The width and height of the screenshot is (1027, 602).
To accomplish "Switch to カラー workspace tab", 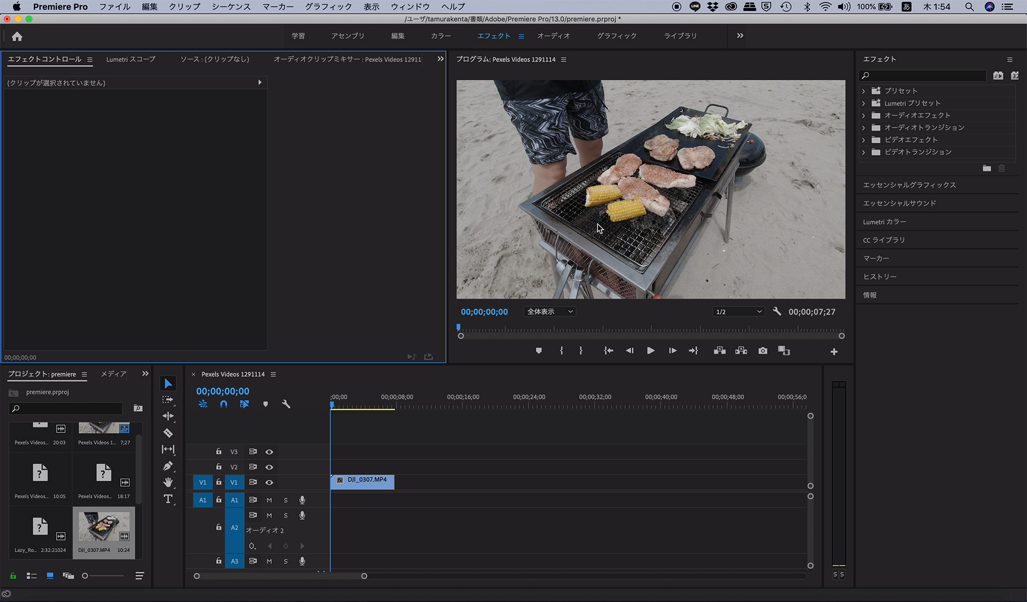I will tap(439, 36).
